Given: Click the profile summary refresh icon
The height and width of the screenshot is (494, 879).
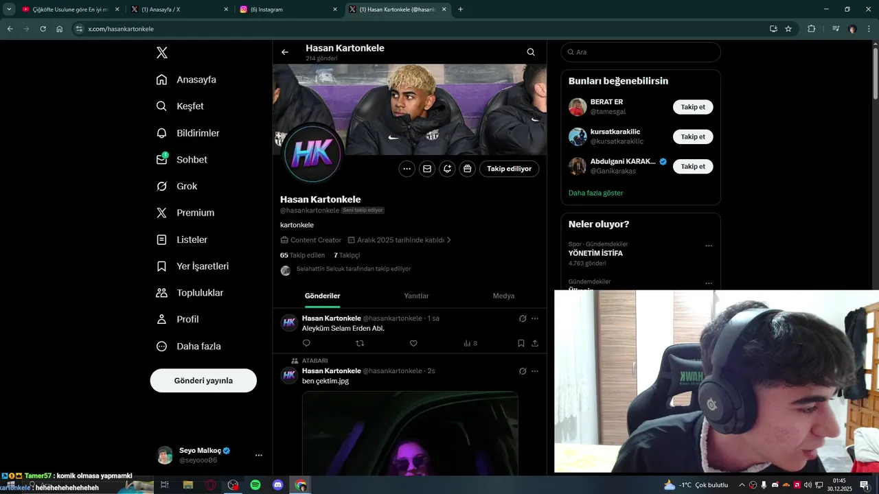Looking at the screenshot, I should point(447,168).
